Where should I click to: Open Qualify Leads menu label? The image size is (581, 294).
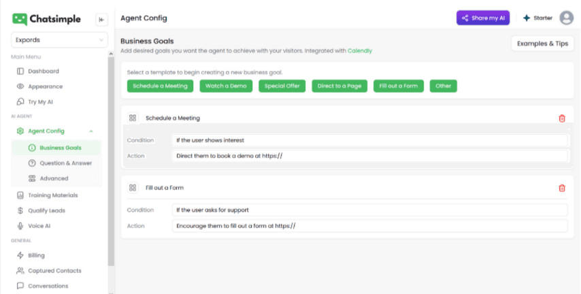(x=47, y=210)
